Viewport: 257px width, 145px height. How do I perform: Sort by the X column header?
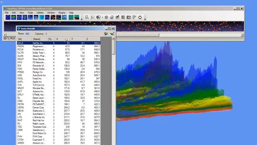63,39
